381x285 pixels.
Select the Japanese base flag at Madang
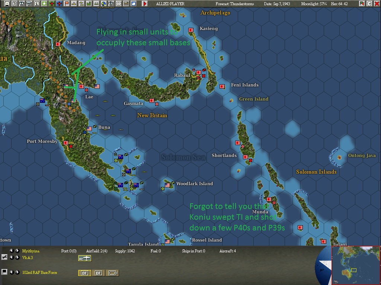pyautogui.click(x=58, y=44)
